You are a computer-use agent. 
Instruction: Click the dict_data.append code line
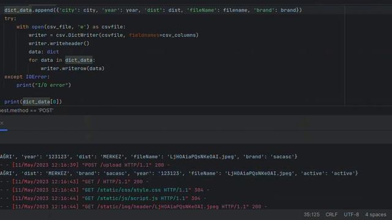tap(153, 10)
